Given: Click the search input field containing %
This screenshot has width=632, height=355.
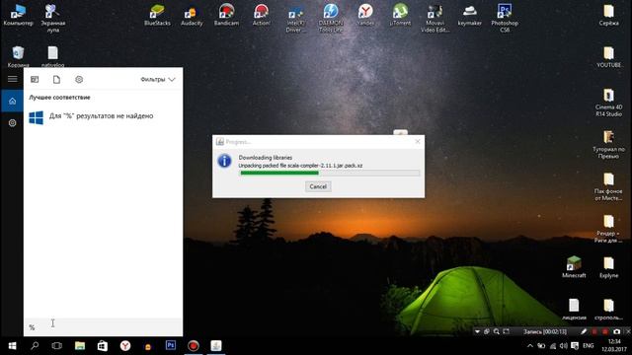Looking at the screenshot, I should [x=103, y=327].
